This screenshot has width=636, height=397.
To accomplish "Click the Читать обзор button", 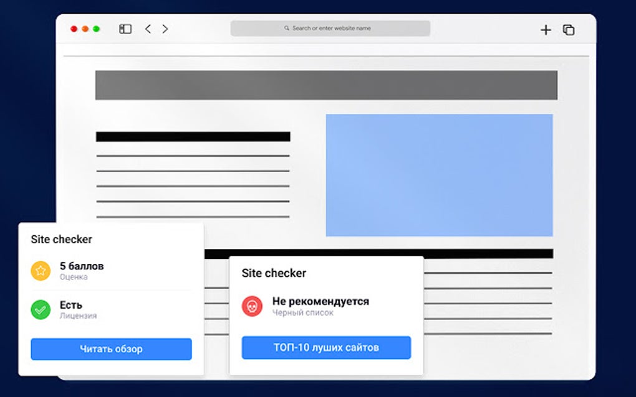I will click(110, 349).
